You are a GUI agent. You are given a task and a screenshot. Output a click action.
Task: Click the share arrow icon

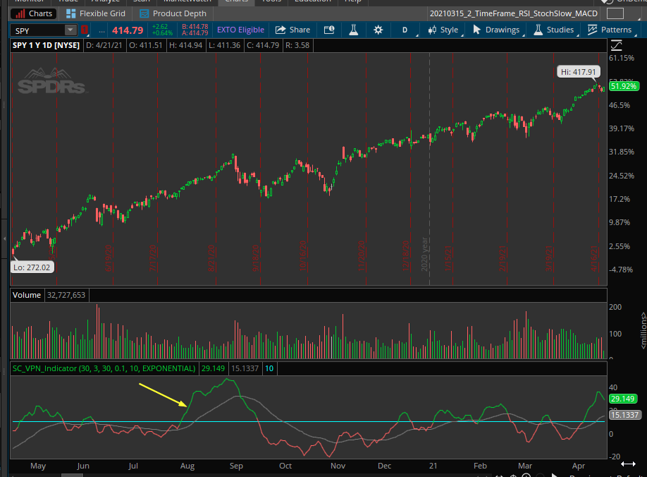tap(281, 30)
